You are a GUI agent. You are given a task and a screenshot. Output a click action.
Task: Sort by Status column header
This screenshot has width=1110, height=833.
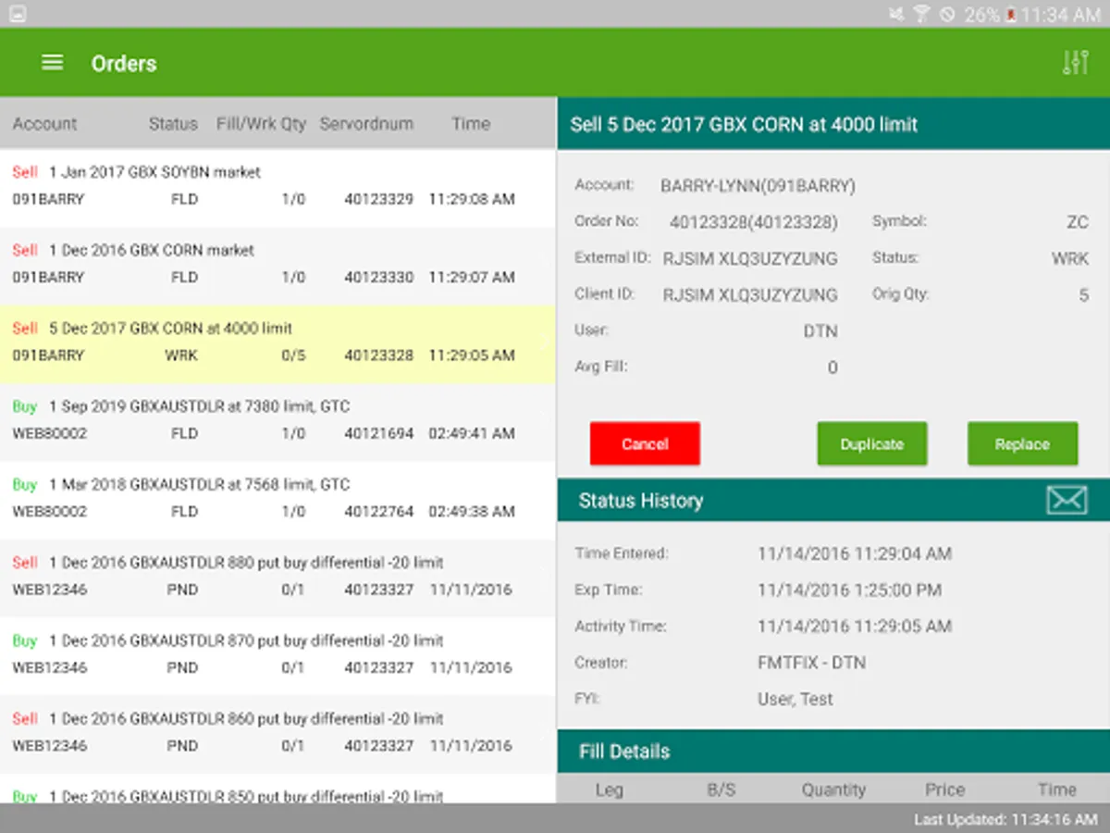tap(173, 123)
